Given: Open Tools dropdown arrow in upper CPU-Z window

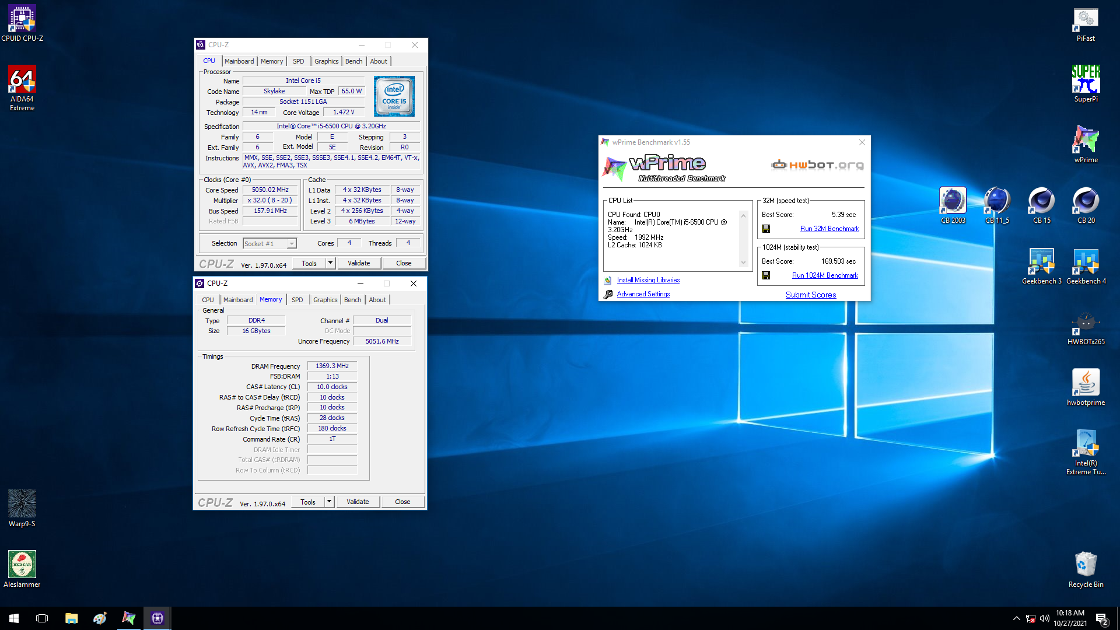Looking at the screenshot, I should tap(330, 263).
